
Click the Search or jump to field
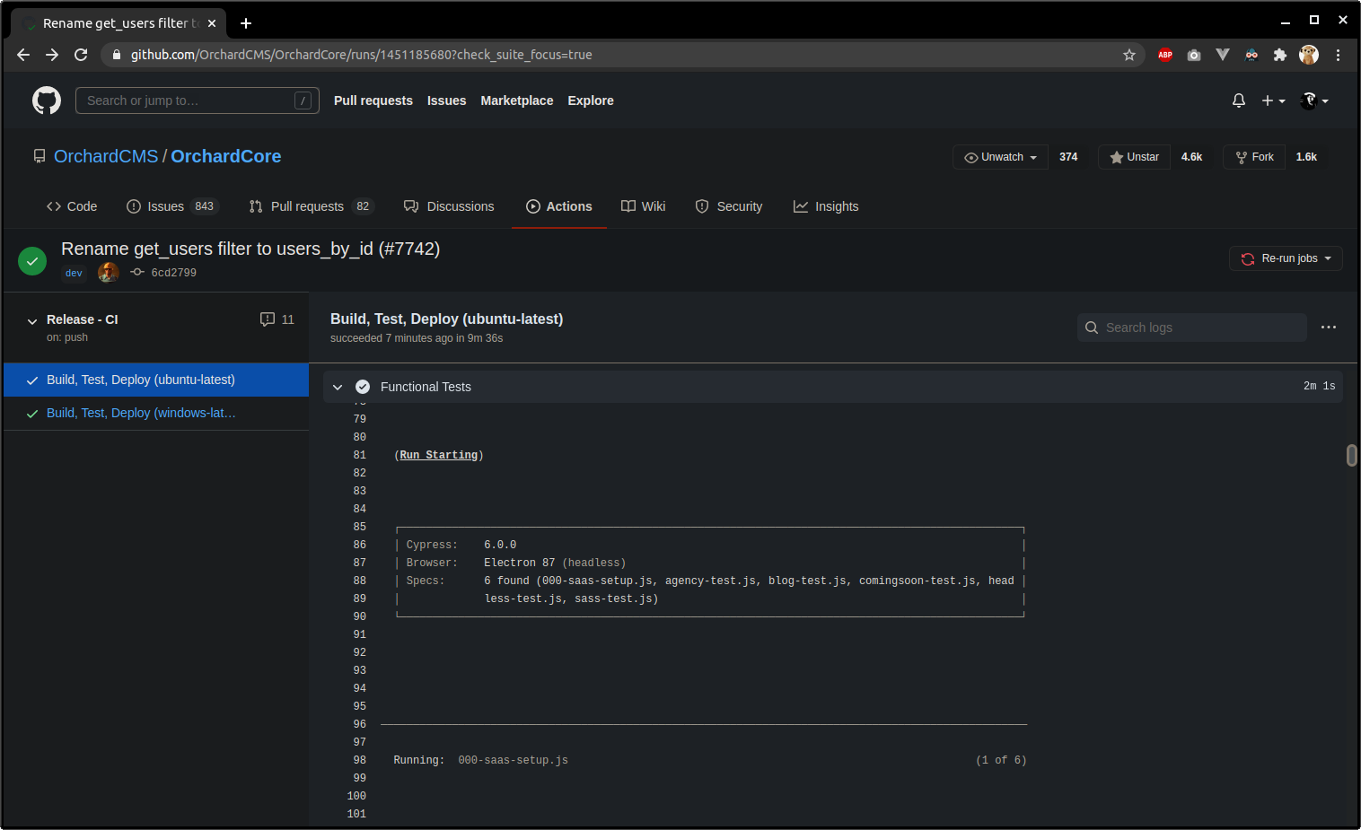198,100
